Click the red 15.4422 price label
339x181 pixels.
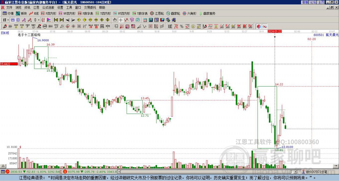9,64
